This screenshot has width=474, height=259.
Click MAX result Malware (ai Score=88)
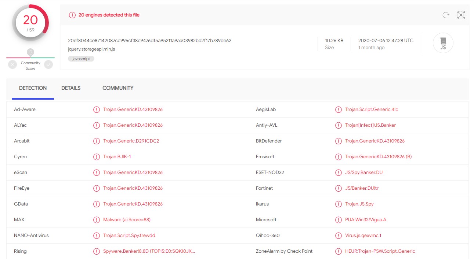(127, 220)
